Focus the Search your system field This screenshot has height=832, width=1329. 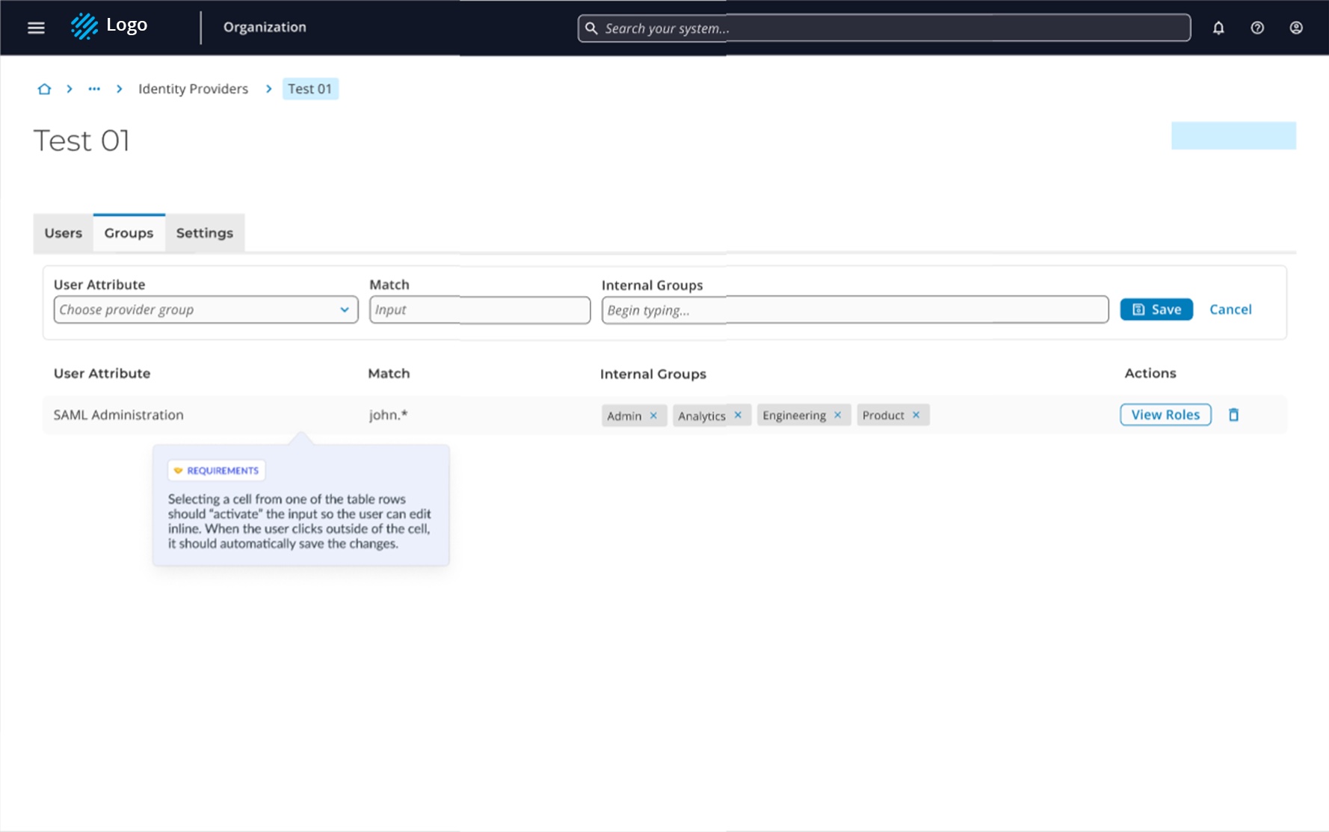click(x=884, y=28)
